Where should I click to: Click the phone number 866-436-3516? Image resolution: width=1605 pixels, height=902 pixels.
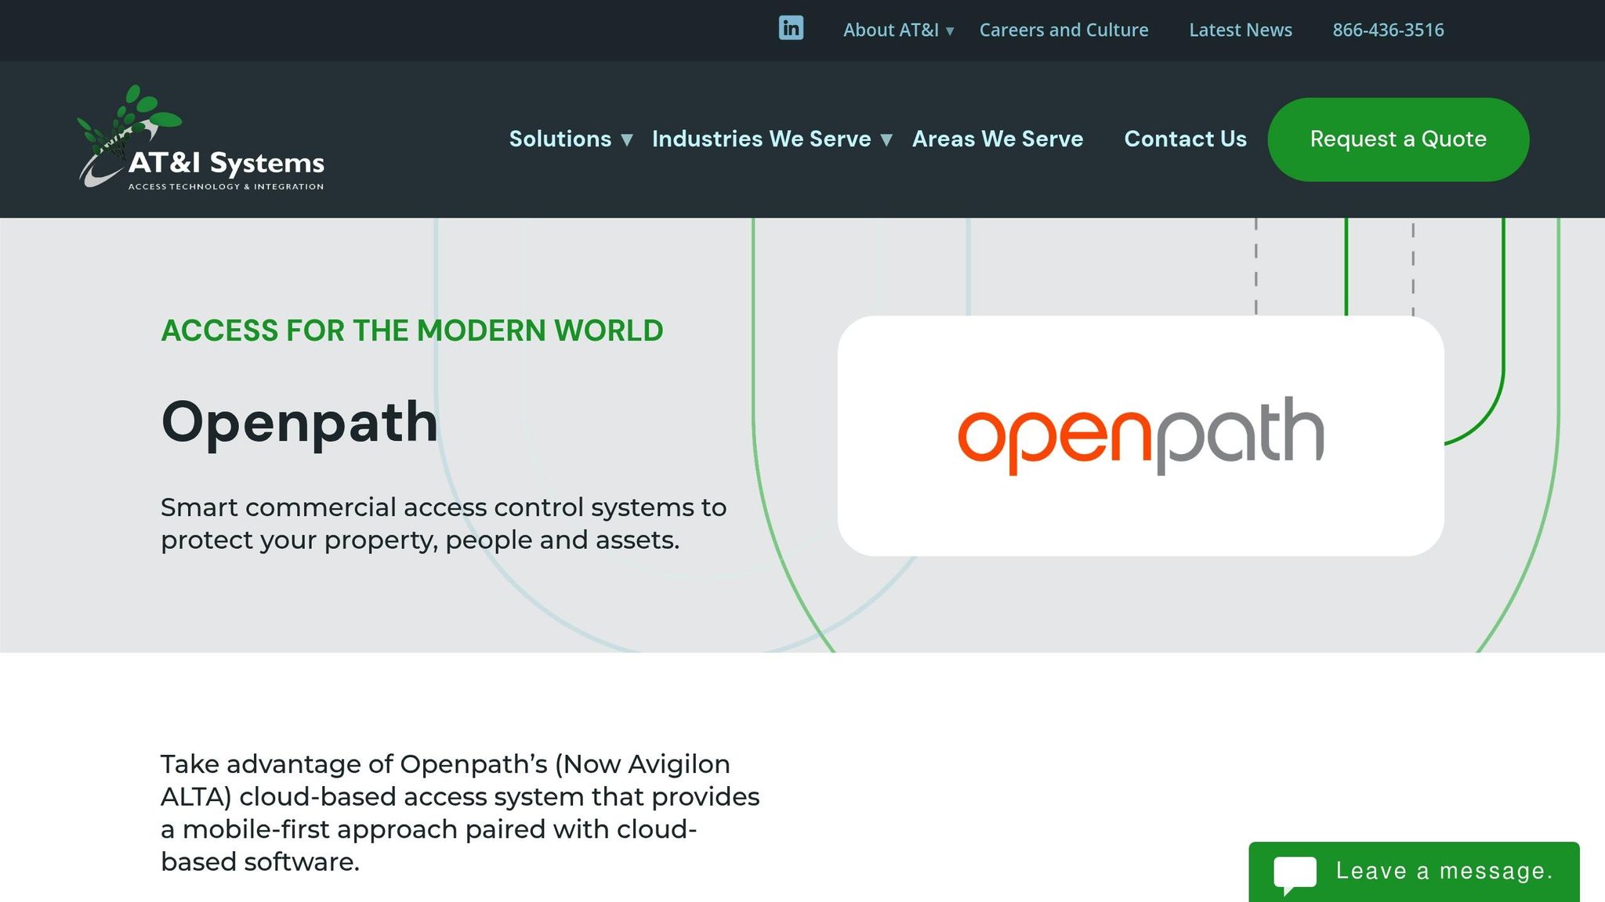click(1389, 30)
